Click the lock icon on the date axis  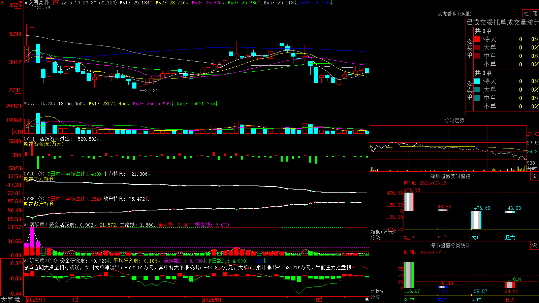point(367,299)
